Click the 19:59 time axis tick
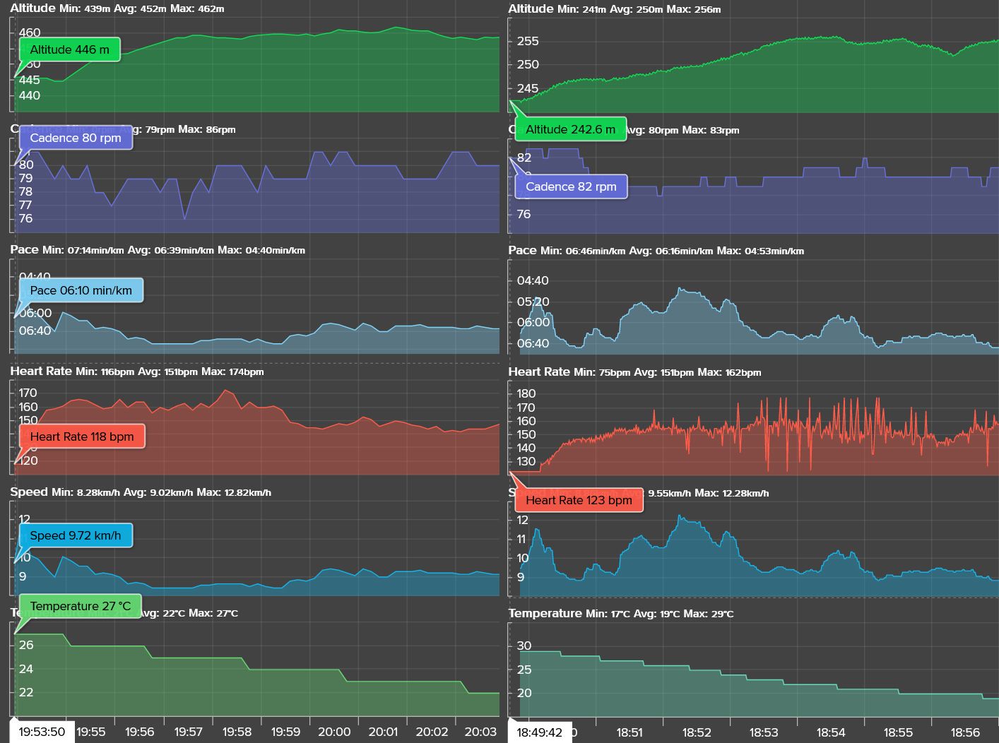The height and width of the screenshot is (743, 999). click(x=285, y=732)
